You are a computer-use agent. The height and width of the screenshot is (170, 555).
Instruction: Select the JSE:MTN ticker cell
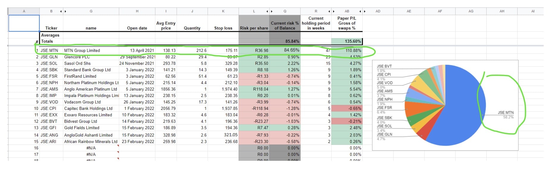coord(51,51)
